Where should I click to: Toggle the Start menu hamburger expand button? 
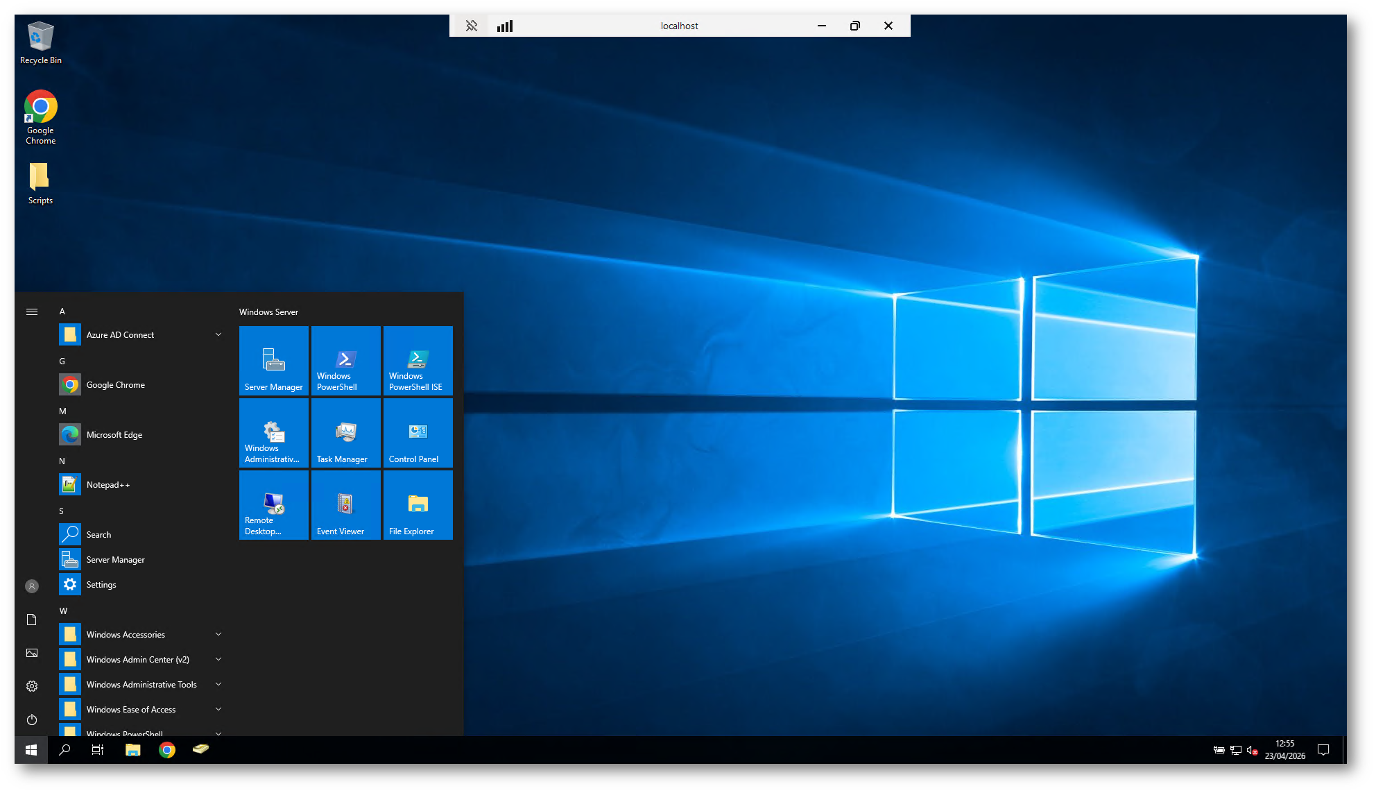pyautogui.click(x=32, y=312)
